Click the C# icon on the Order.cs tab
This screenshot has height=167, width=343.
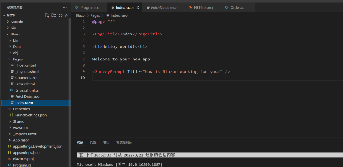pyautogui.click(x=227, y=7)
